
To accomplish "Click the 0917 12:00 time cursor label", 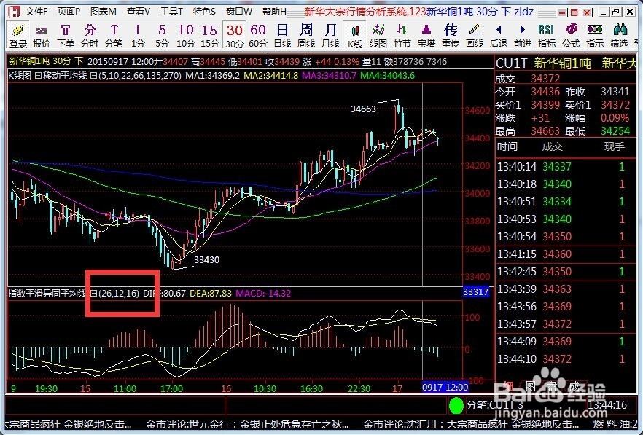I will point(445,388).
